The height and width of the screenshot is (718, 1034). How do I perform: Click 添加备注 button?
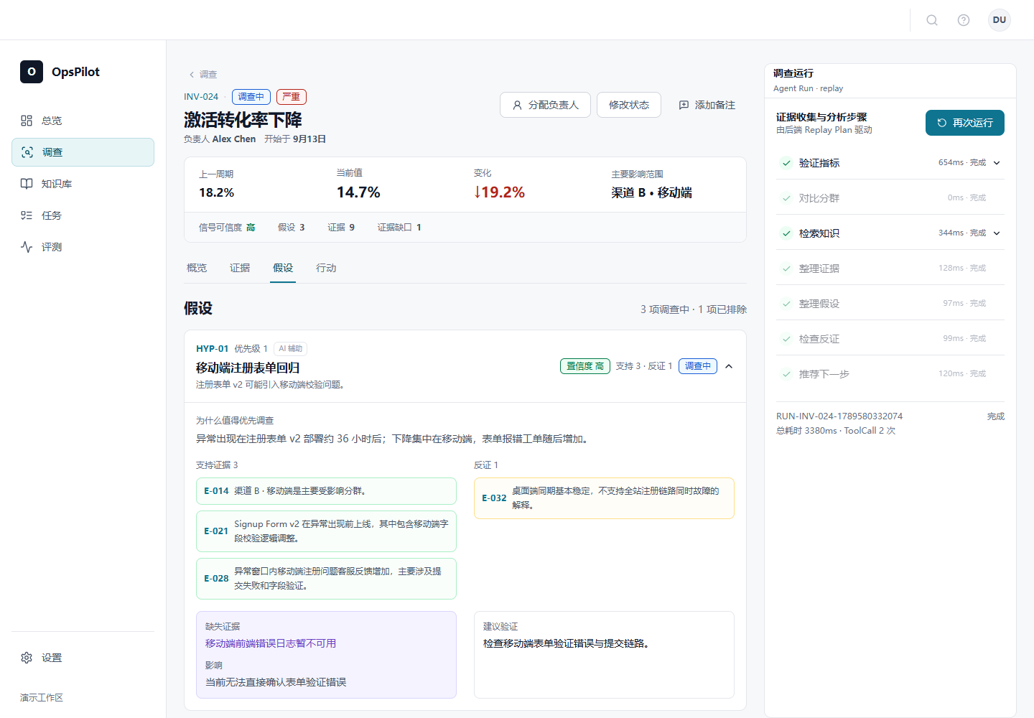707,105
